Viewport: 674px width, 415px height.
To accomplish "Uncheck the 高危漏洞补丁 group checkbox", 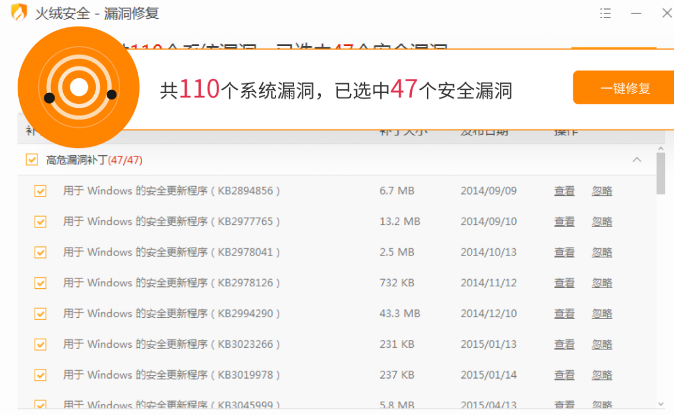I will coord(32,160).
